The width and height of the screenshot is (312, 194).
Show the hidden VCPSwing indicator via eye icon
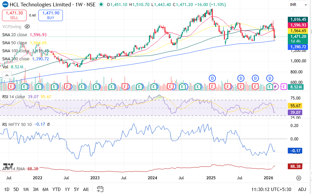[27, 26]
